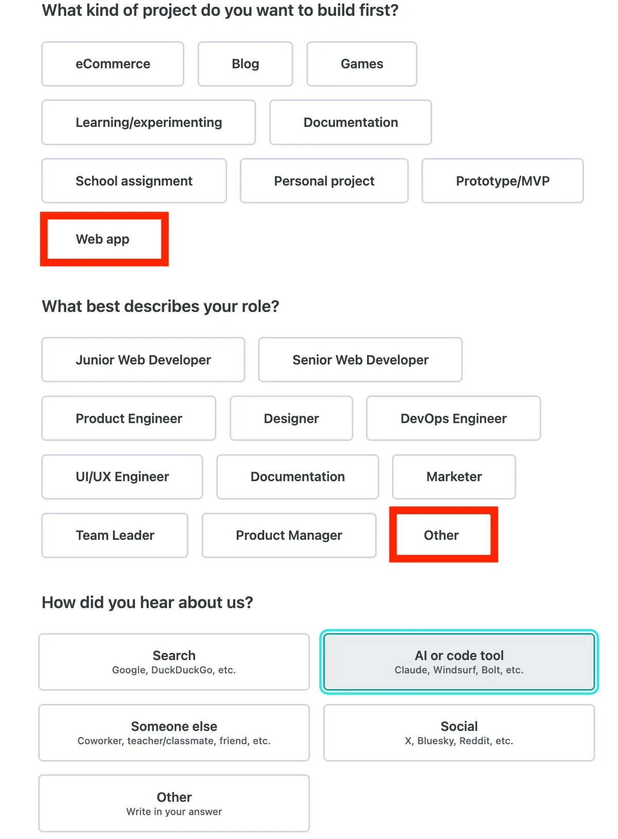Select Junior Web Developer role

(x=143, y=360)
